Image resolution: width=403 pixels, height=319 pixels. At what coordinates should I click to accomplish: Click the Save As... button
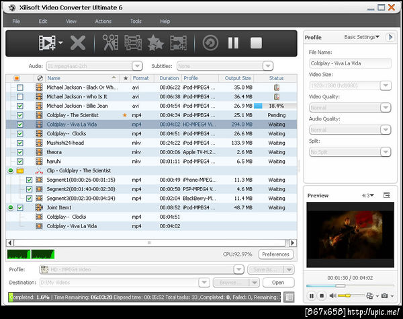(x=265, y=270)
